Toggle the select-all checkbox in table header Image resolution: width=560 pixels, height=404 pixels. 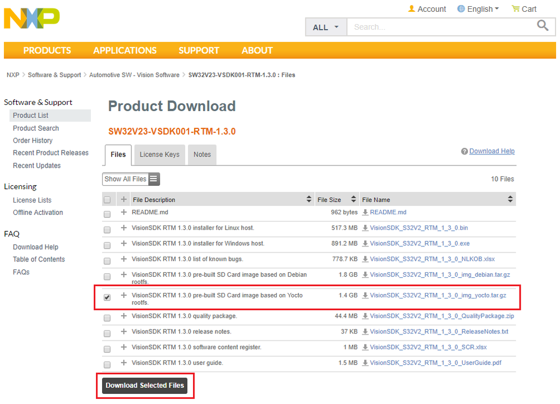click(107, 200)
